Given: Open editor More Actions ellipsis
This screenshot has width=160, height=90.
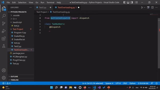Looking at the screenshot, I should pos(156,7).
